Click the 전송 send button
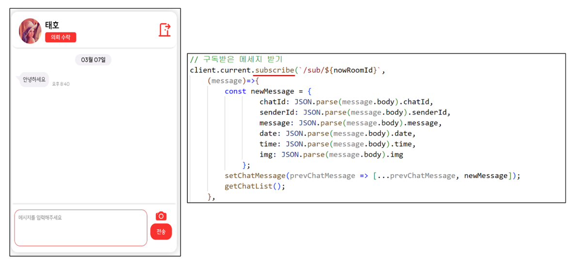The width and height of the screenshot is (578, 267). tap(161, 232)
